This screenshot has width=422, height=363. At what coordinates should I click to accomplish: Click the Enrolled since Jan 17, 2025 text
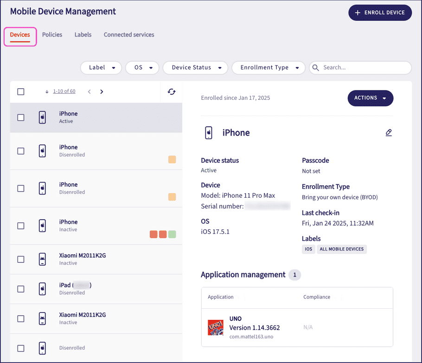[x=235, y=98]
